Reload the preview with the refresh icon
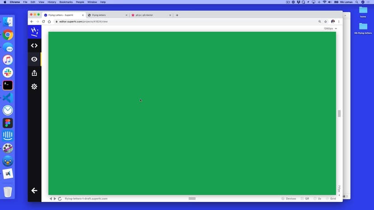This screenshot has height=210, width=374. [60, 199]
